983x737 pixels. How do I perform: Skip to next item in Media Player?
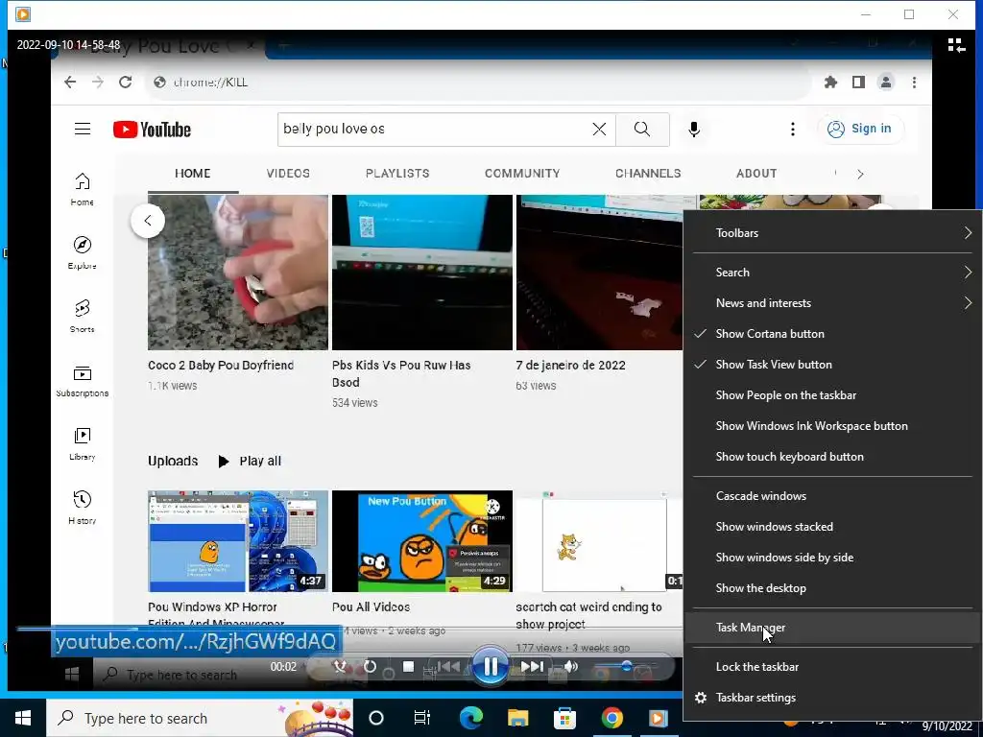[x=532, y=666]
